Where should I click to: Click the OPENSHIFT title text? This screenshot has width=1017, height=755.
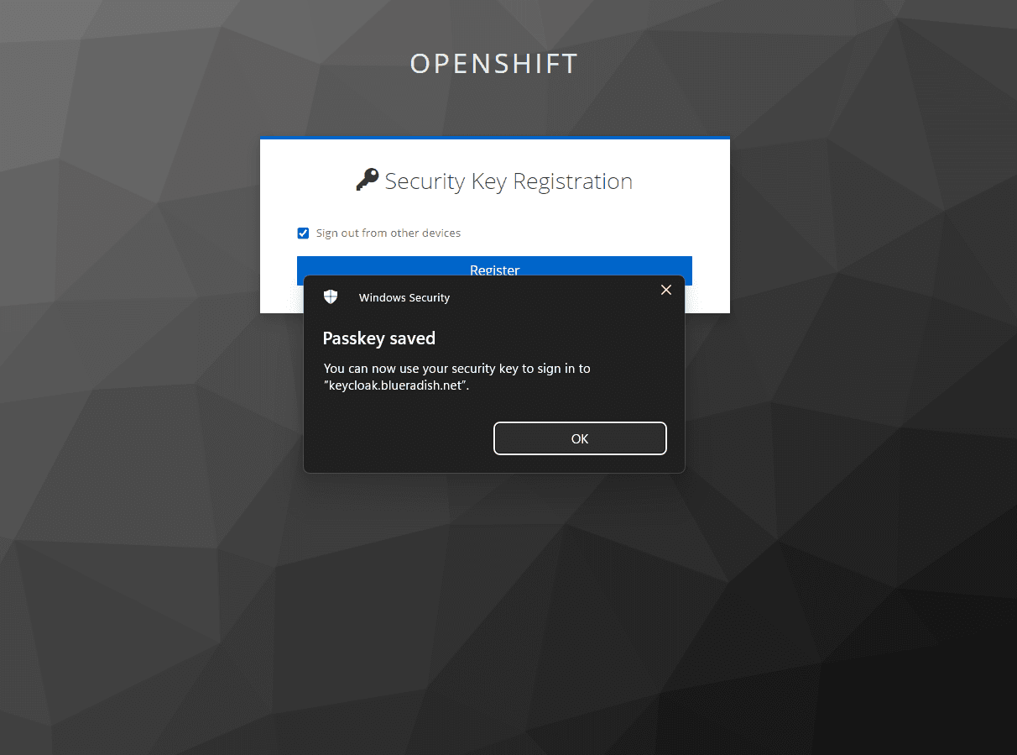click(494, 64)
